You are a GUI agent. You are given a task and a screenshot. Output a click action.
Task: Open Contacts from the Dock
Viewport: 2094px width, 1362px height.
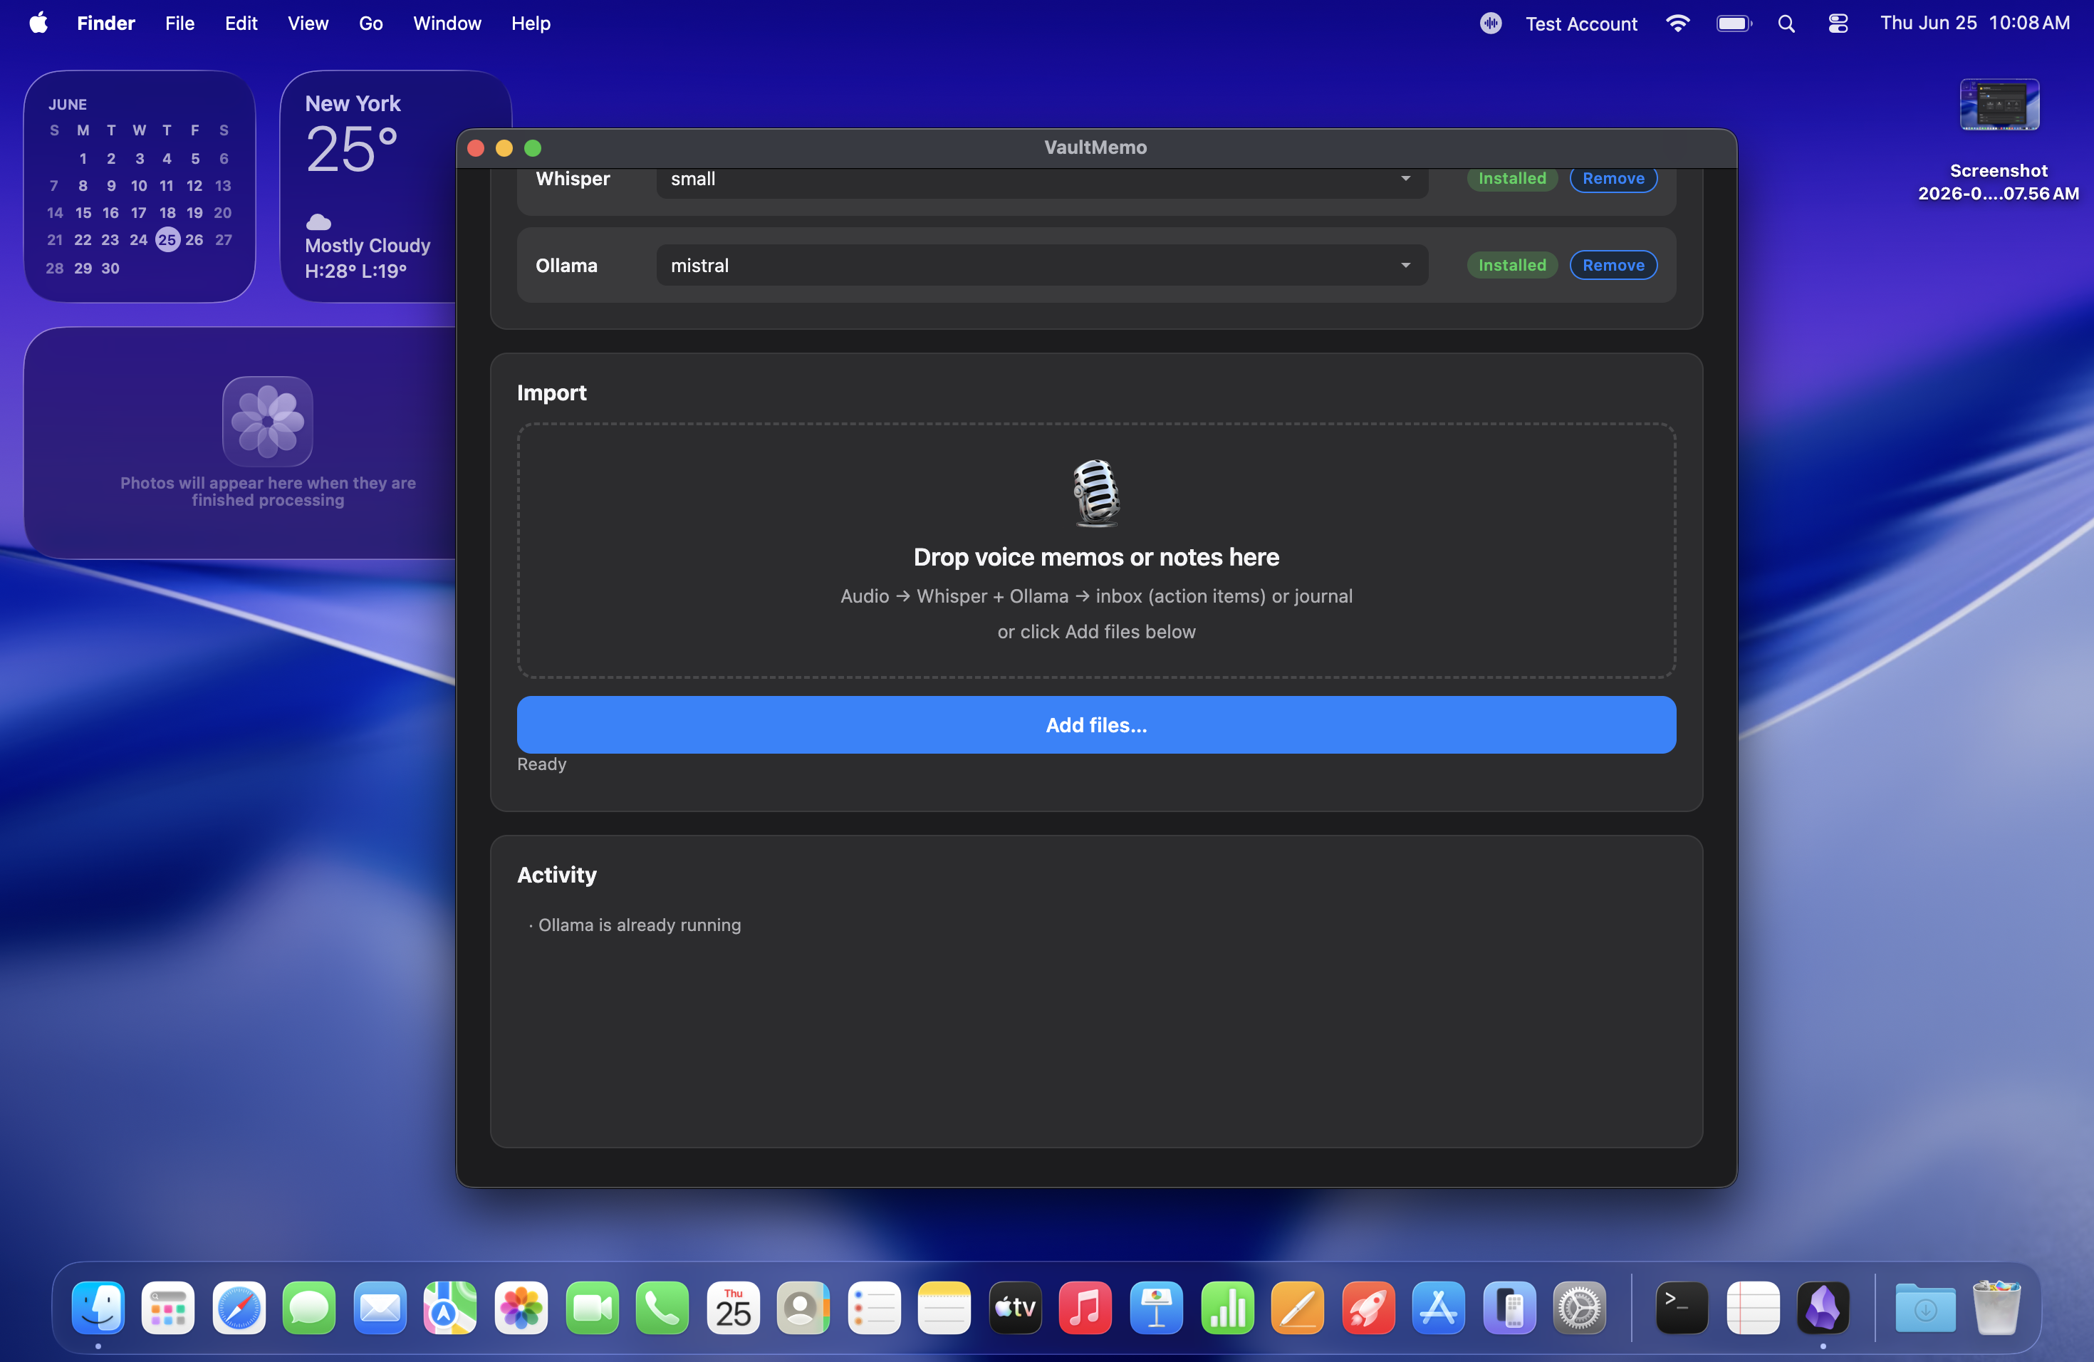point(803,1307)
